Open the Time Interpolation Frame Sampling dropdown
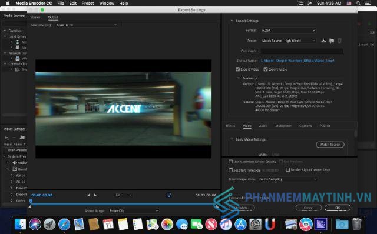 point(288,179)
